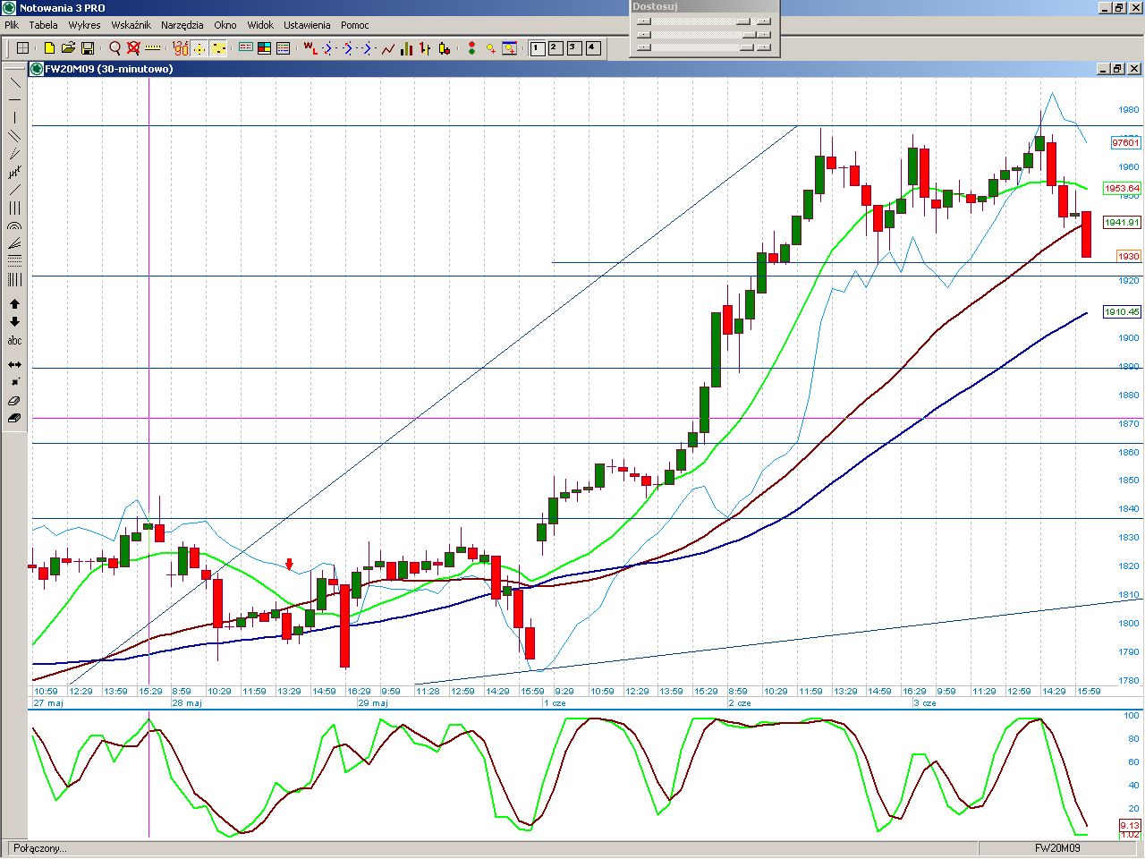Open the Tabela menu
Image resolution: width=1145 pixels, height=859 pixels.
click(x=43, y=25)
